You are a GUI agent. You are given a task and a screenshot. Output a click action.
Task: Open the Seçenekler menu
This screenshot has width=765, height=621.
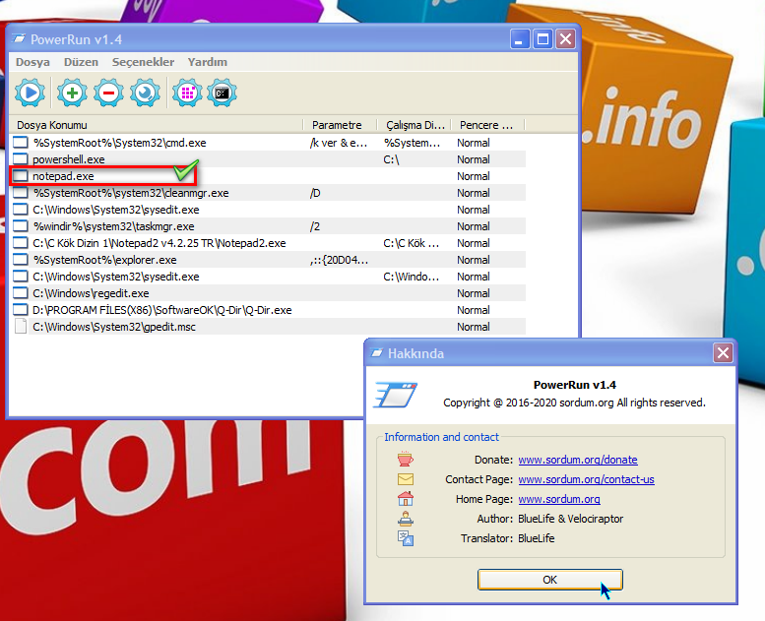(143, 62)
